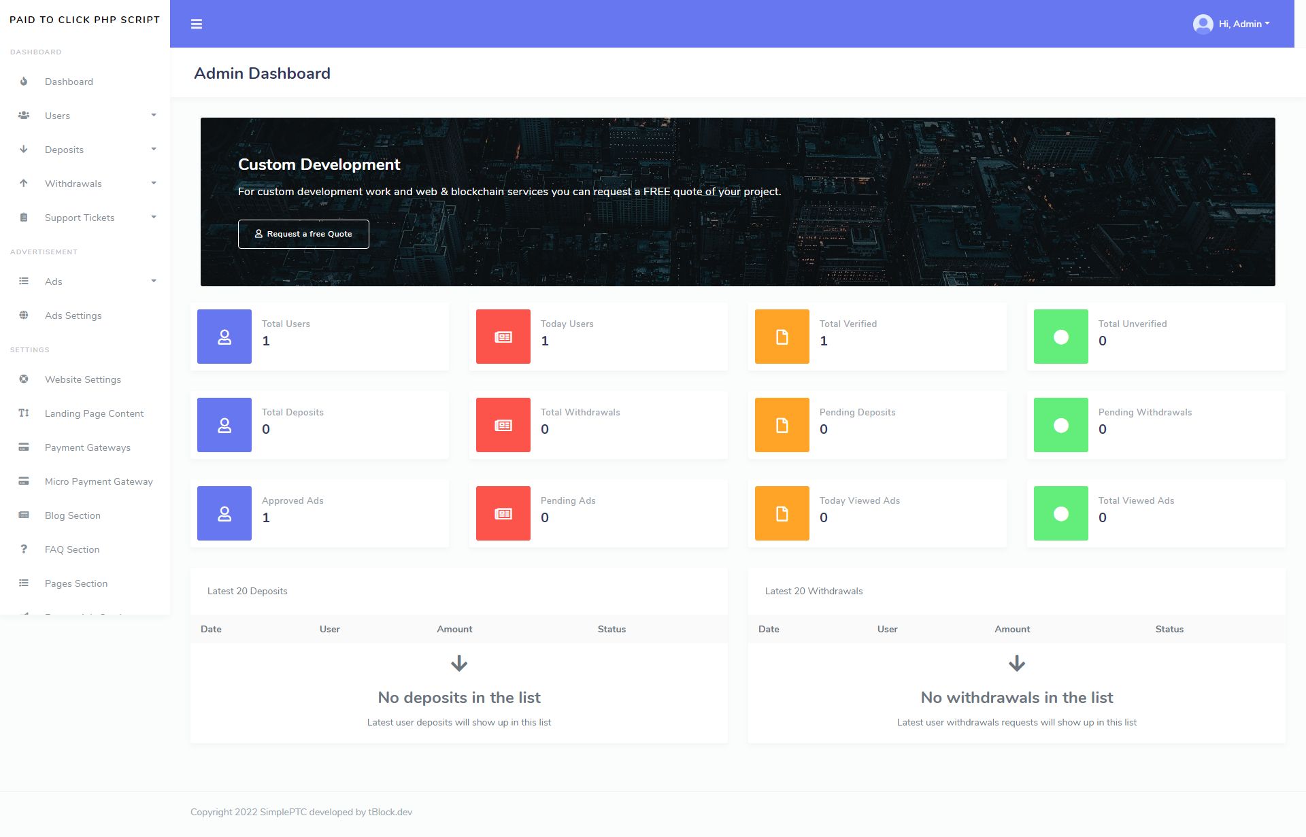Go to Payment Gateways menu item

(x=88, y=447)
